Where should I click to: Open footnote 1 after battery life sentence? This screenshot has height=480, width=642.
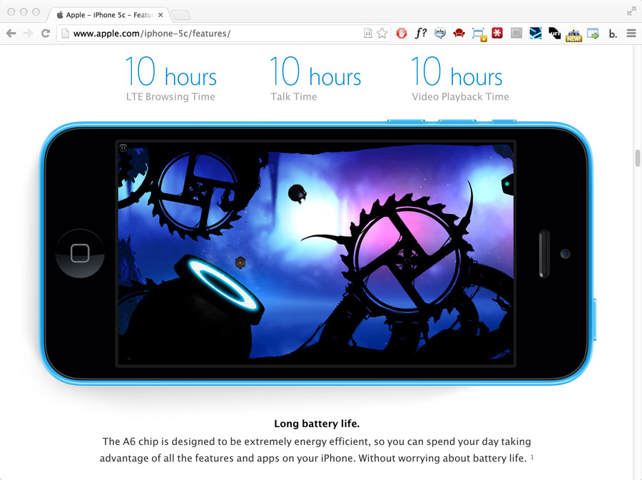pos(532,456)
